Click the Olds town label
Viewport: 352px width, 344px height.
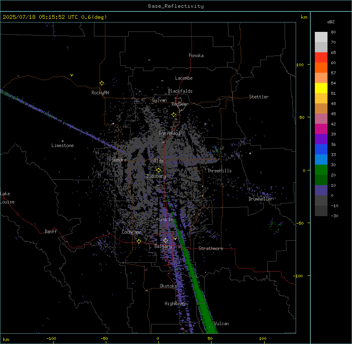(158, 161)
